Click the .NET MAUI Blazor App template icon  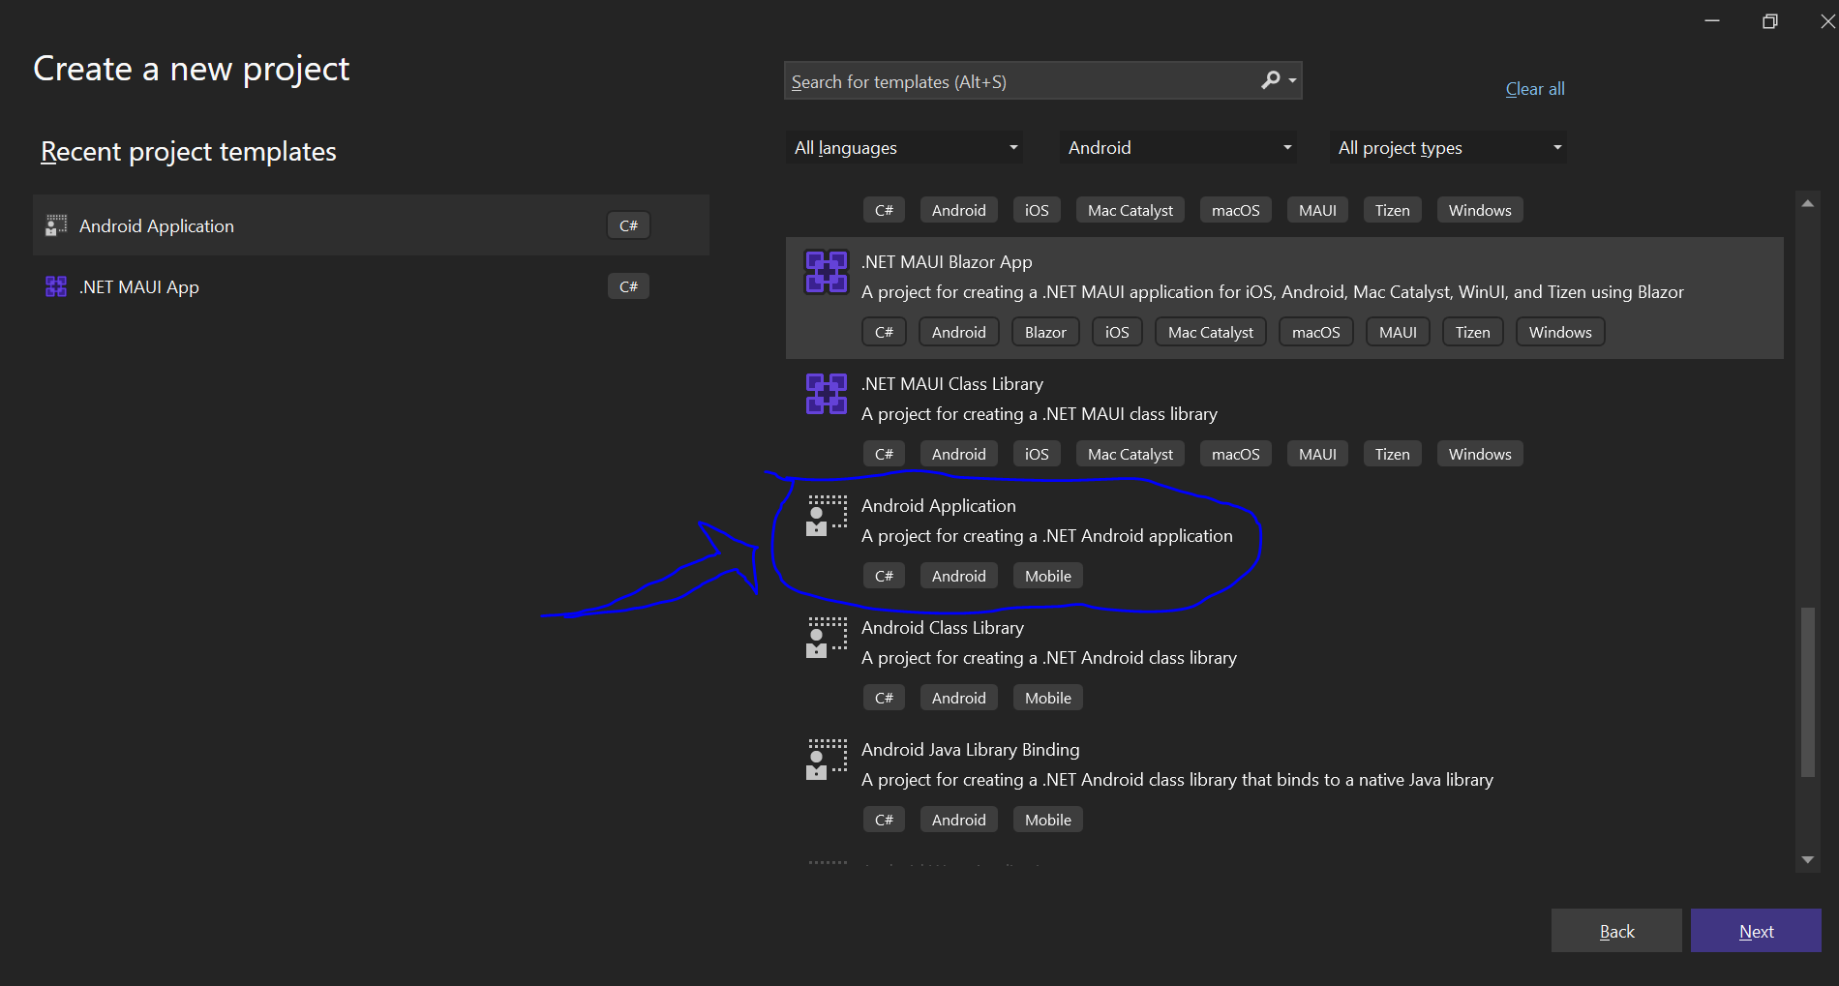826,272
